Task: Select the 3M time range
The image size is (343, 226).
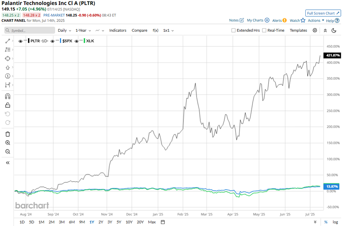Action: pos(62,222)
